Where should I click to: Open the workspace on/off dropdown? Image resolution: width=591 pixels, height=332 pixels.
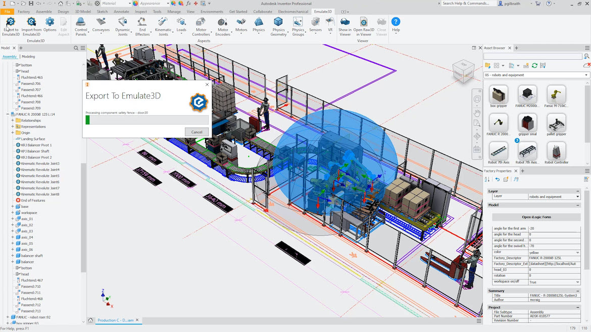click(578, 282)
